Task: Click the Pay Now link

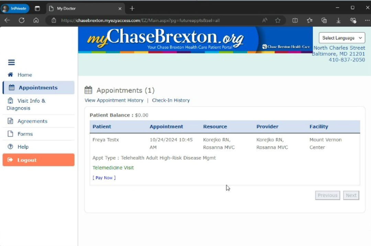Action: click(x=104, y=178)
